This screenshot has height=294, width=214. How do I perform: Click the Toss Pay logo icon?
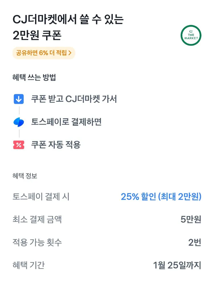coord(19,122)
